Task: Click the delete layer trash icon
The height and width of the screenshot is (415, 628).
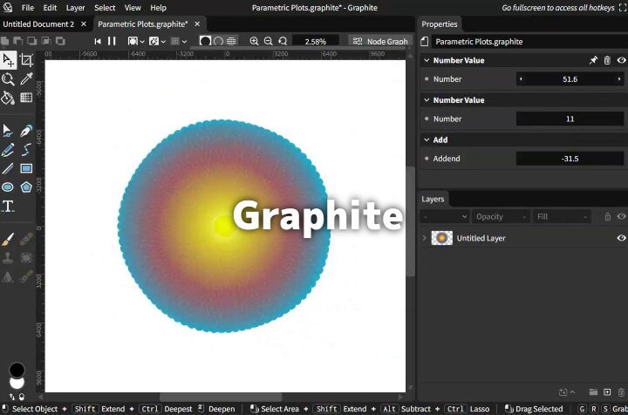Action: point(621,391)
